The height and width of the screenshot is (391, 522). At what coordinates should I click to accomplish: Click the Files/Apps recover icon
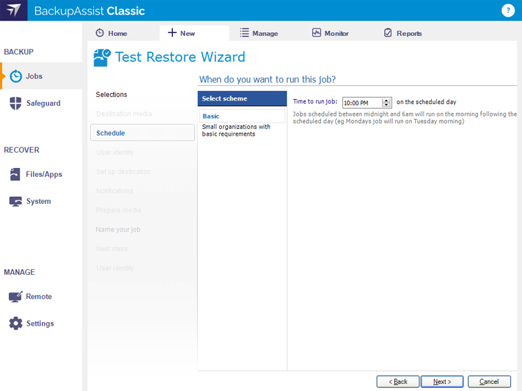pos(15,174)
